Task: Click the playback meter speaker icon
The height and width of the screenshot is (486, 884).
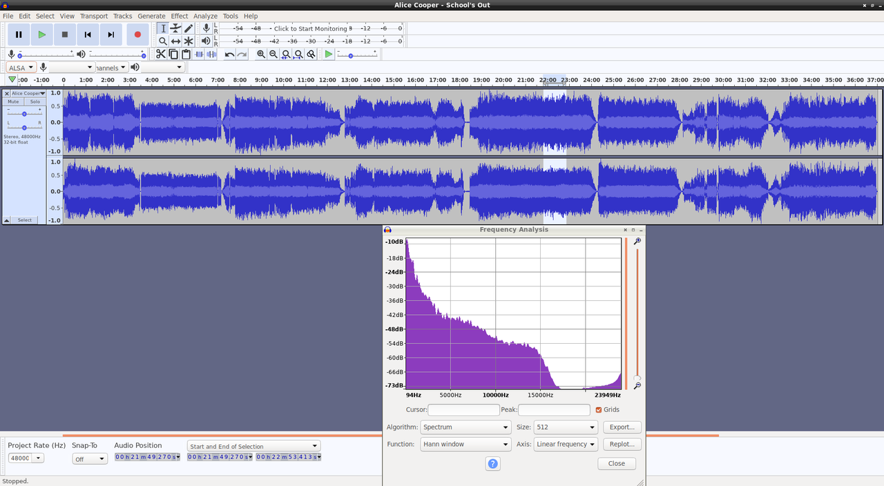Action: click(x=206, y=41)
